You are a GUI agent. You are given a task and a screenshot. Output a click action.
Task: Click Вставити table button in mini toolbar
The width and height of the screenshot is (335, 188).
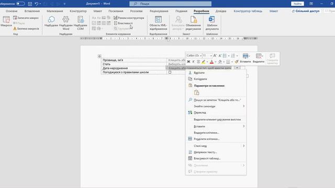(x=245, y=58)
